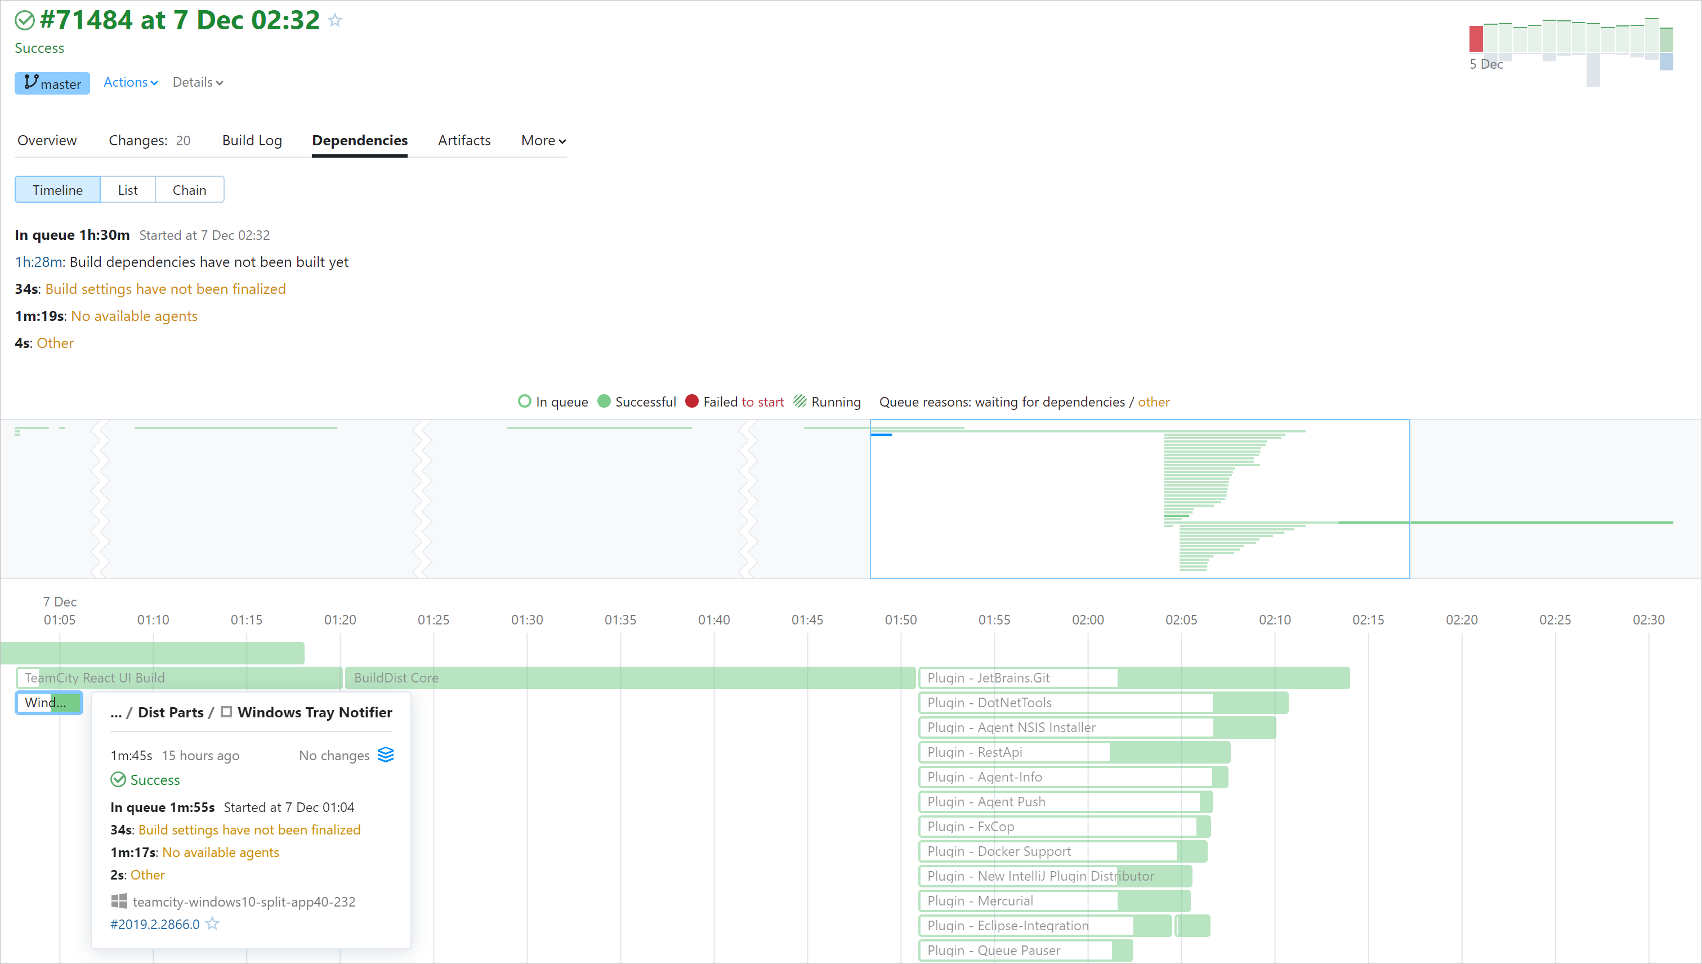Click the 'No changes' text in popup
Screen dimensions: 1702x964
click(334, 756)
